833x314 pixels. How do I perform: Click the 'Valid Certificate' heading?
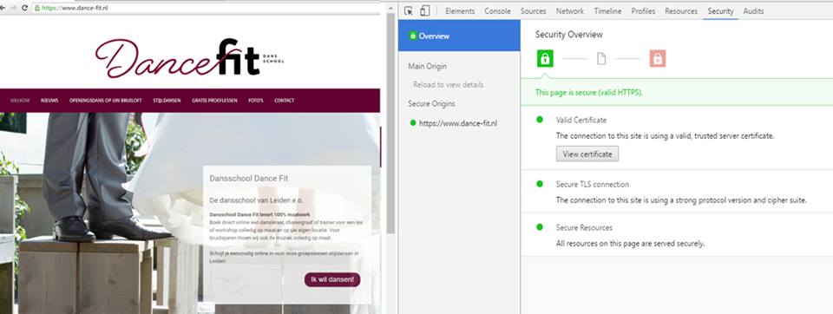tap(581, 120)
